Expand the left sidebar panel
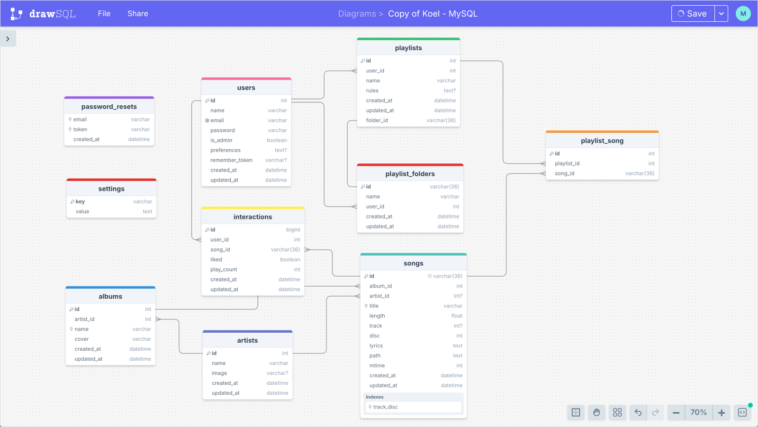This screenshot has height=427, width=758. pyautogui.click(x=8, y=38)
